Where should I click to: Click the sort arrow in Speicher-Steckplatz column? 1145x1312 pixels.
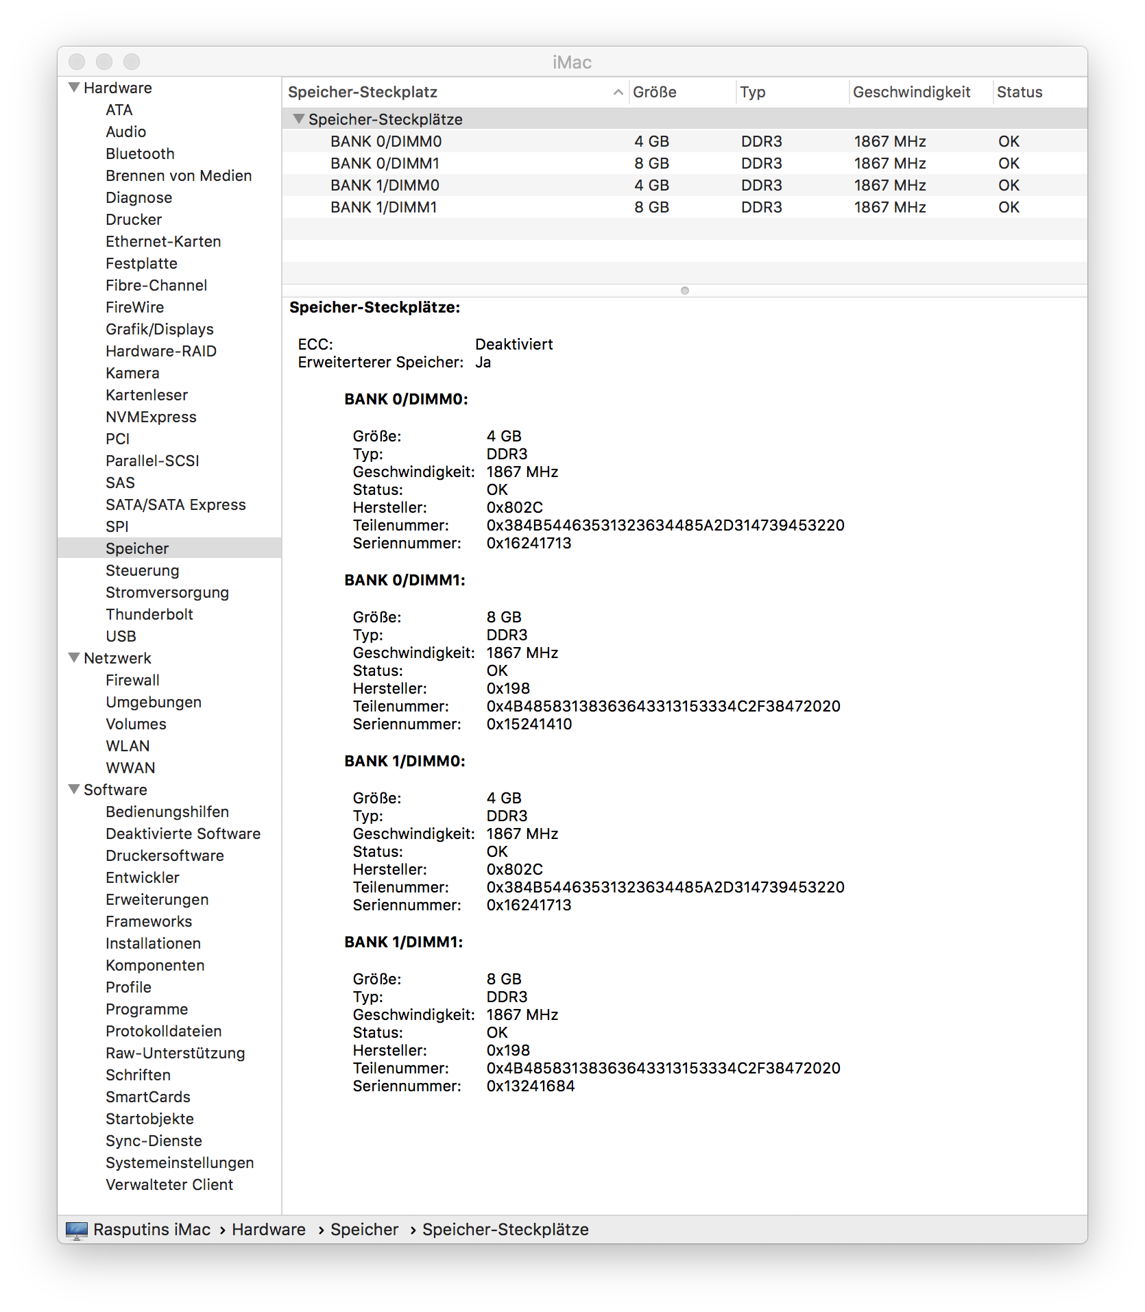click(618, 92)
